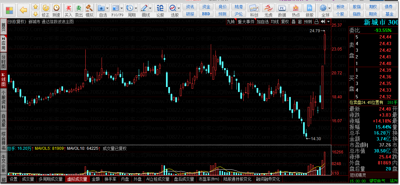Expand the 周期 period dropdown arrow
The width and height of the screenshot is (400, 185).
coord(136,8)
